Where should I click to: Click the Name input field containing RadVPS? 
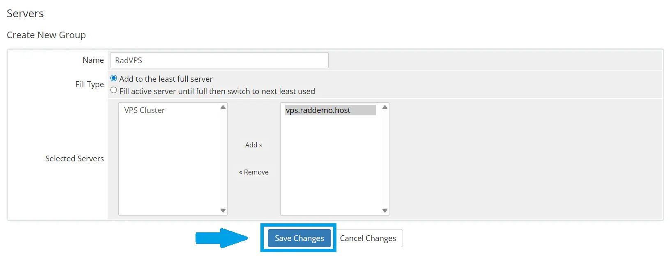click(219, 60)
